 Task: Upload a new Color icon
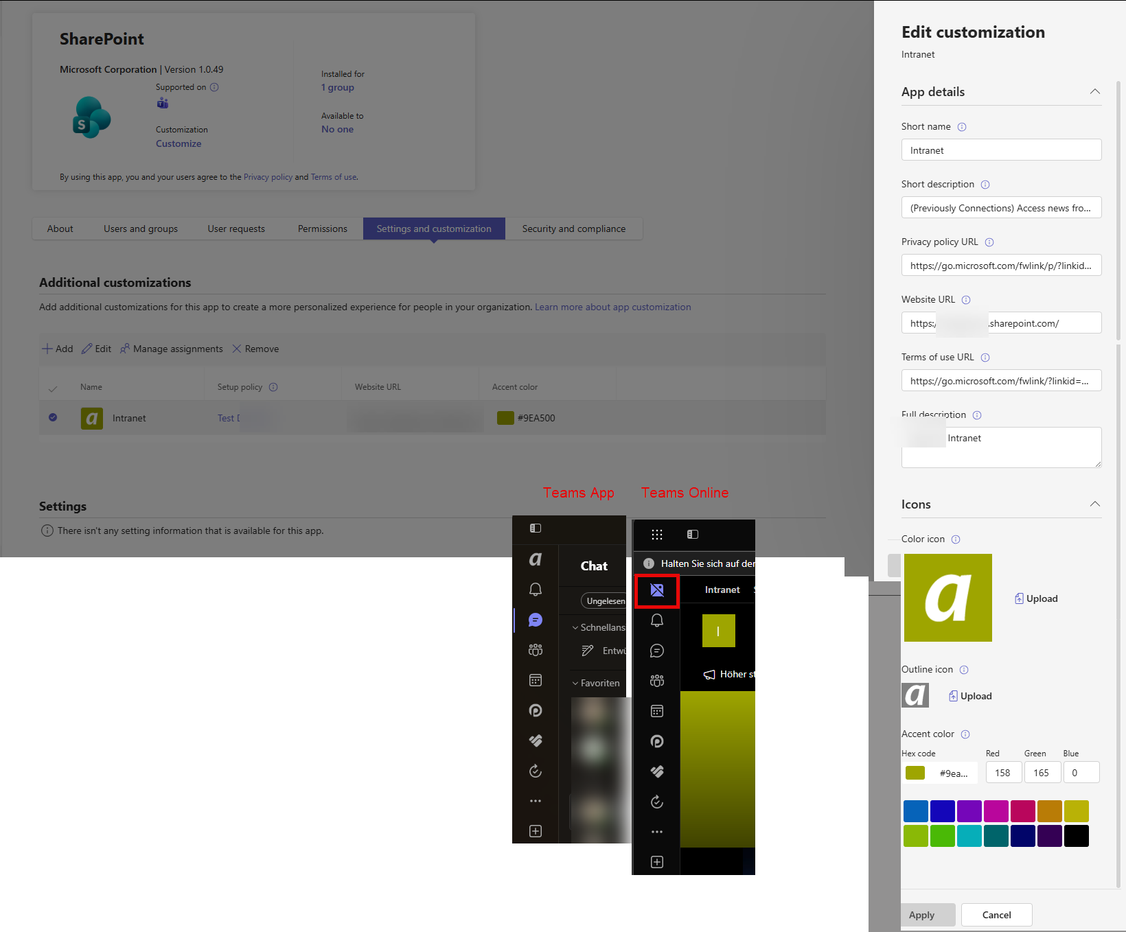(x=1036, y=598)
